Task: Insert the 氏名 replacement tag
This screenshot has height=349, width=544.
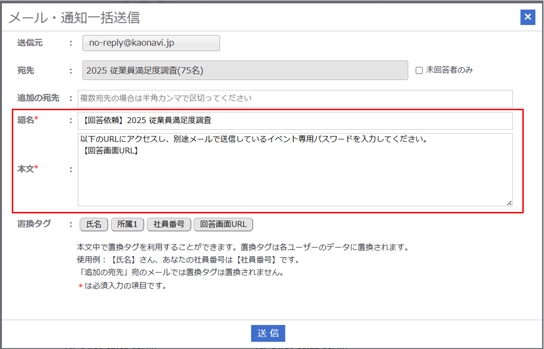Action: tap(94, 225)
